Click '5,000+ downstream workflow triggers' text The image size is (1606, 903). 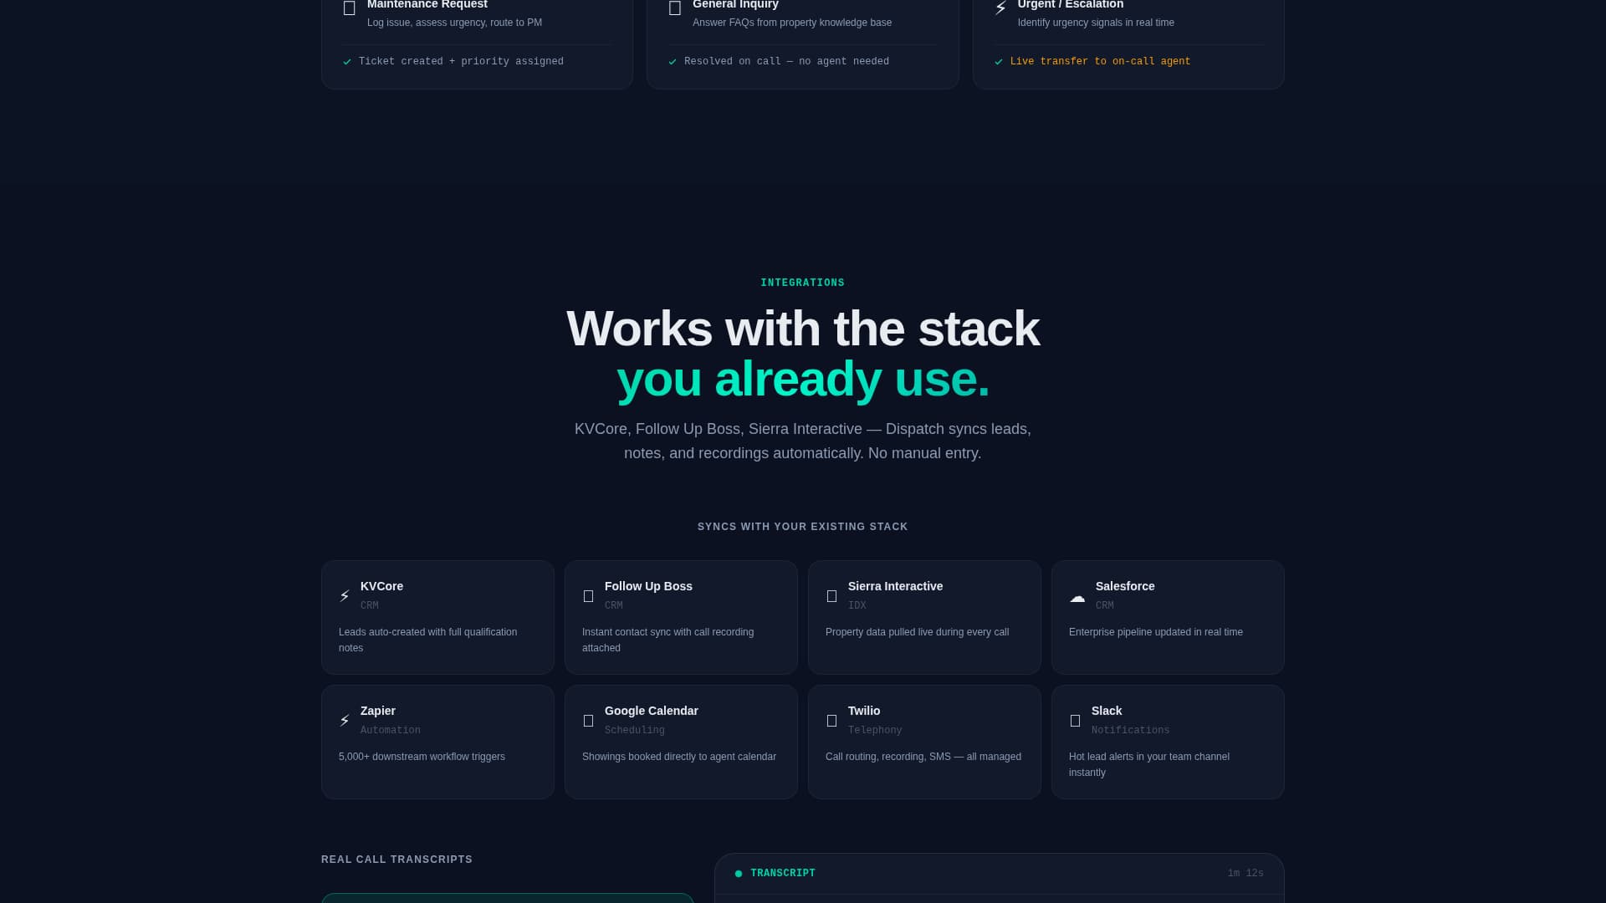pyautogui.click(x=422, y=757)
